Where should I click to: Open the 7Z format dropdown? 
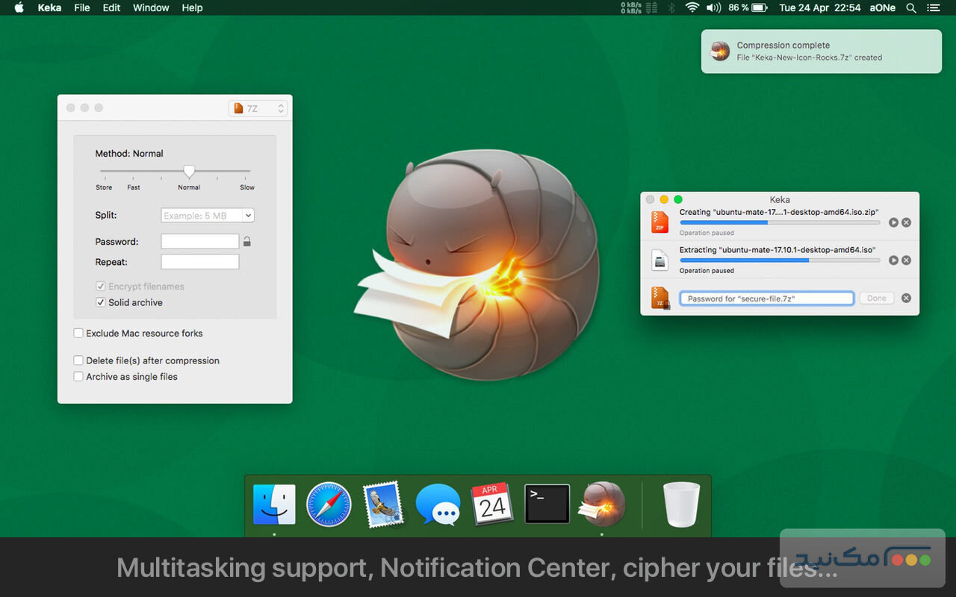258,108
